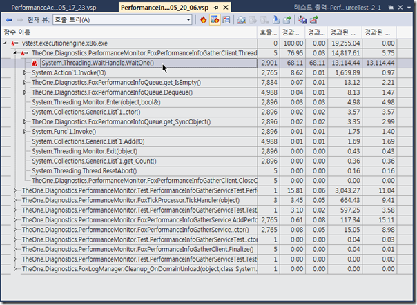
Task: Expand the FoxPerformanceInfoQueue.get_SyncObject() node
Action: click(25, 121)
